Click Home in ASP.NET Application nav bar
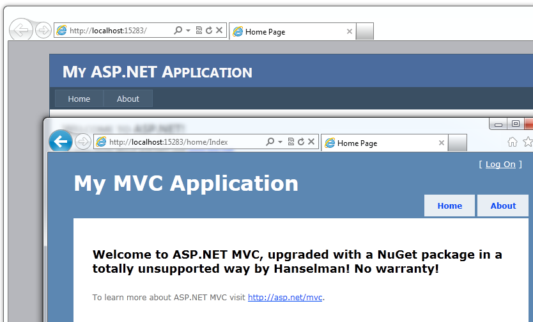The width and height of the screenshot is (533, 322). [x=79, y=99]
